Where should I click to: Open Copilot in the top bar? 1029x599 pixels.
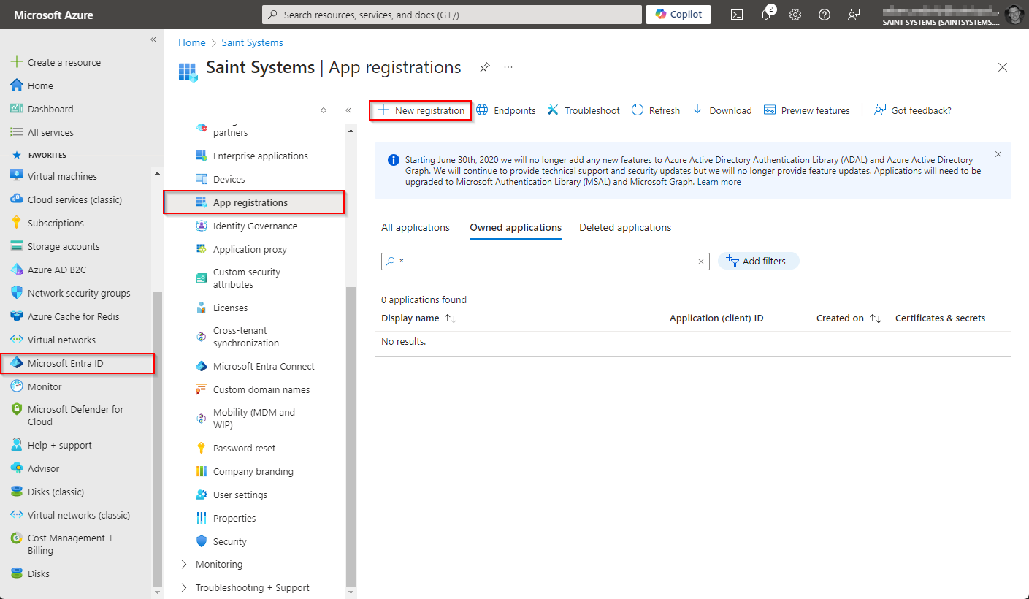pyautogui.click(x=677, y=14)
